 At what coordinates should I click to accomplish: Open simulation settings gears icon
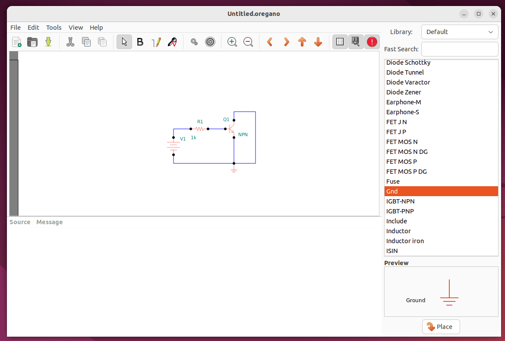pyautogui.click(x=194, y=42)
